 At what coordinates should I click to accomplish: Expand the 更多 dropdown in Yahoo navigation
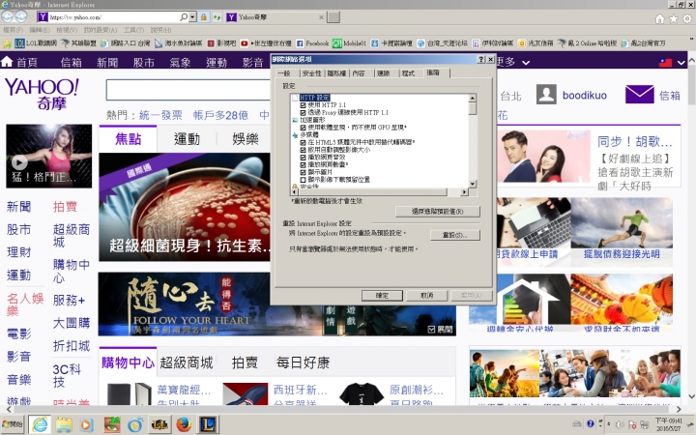pyautogui.click(x=526, y=63)
